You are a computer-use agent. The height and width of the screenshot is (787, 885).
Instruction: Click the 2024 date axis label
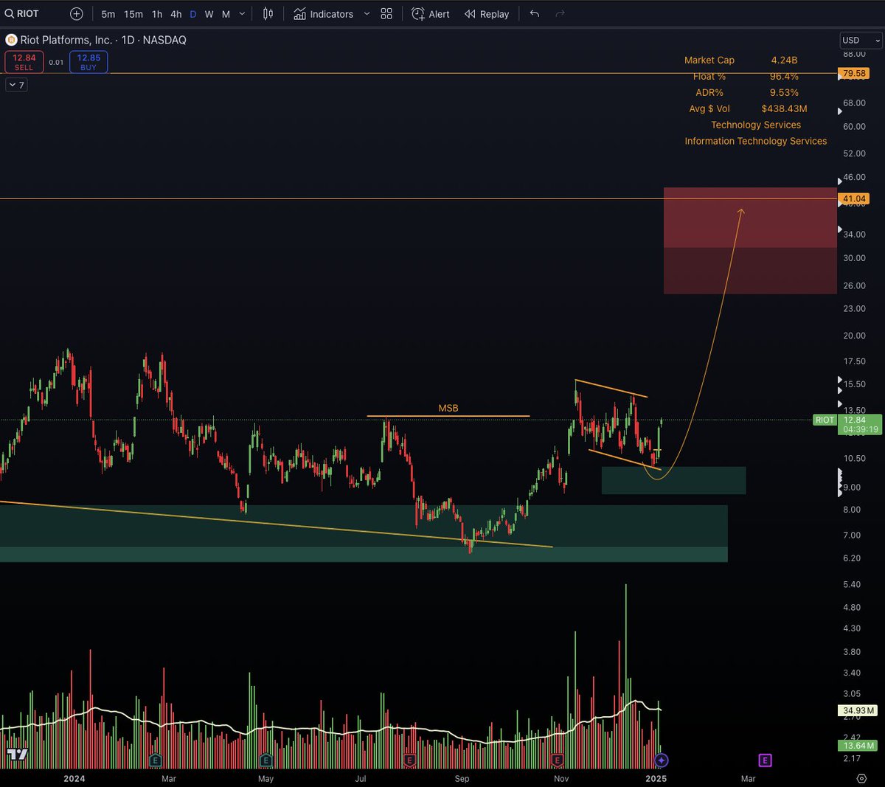tap(74, 778)
